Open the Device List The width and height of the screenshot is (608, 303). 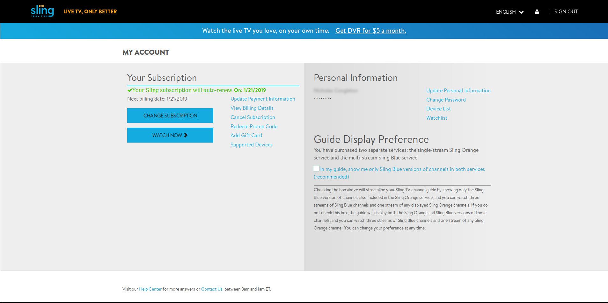[438, 109]
